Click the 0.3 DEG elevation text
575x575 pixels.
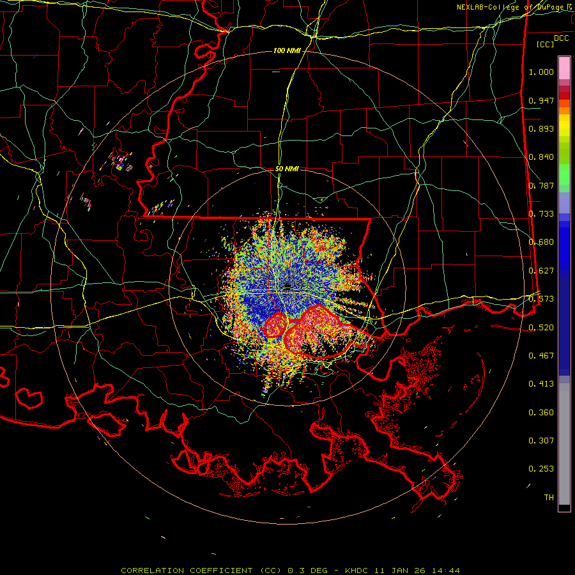click(307, 571)
